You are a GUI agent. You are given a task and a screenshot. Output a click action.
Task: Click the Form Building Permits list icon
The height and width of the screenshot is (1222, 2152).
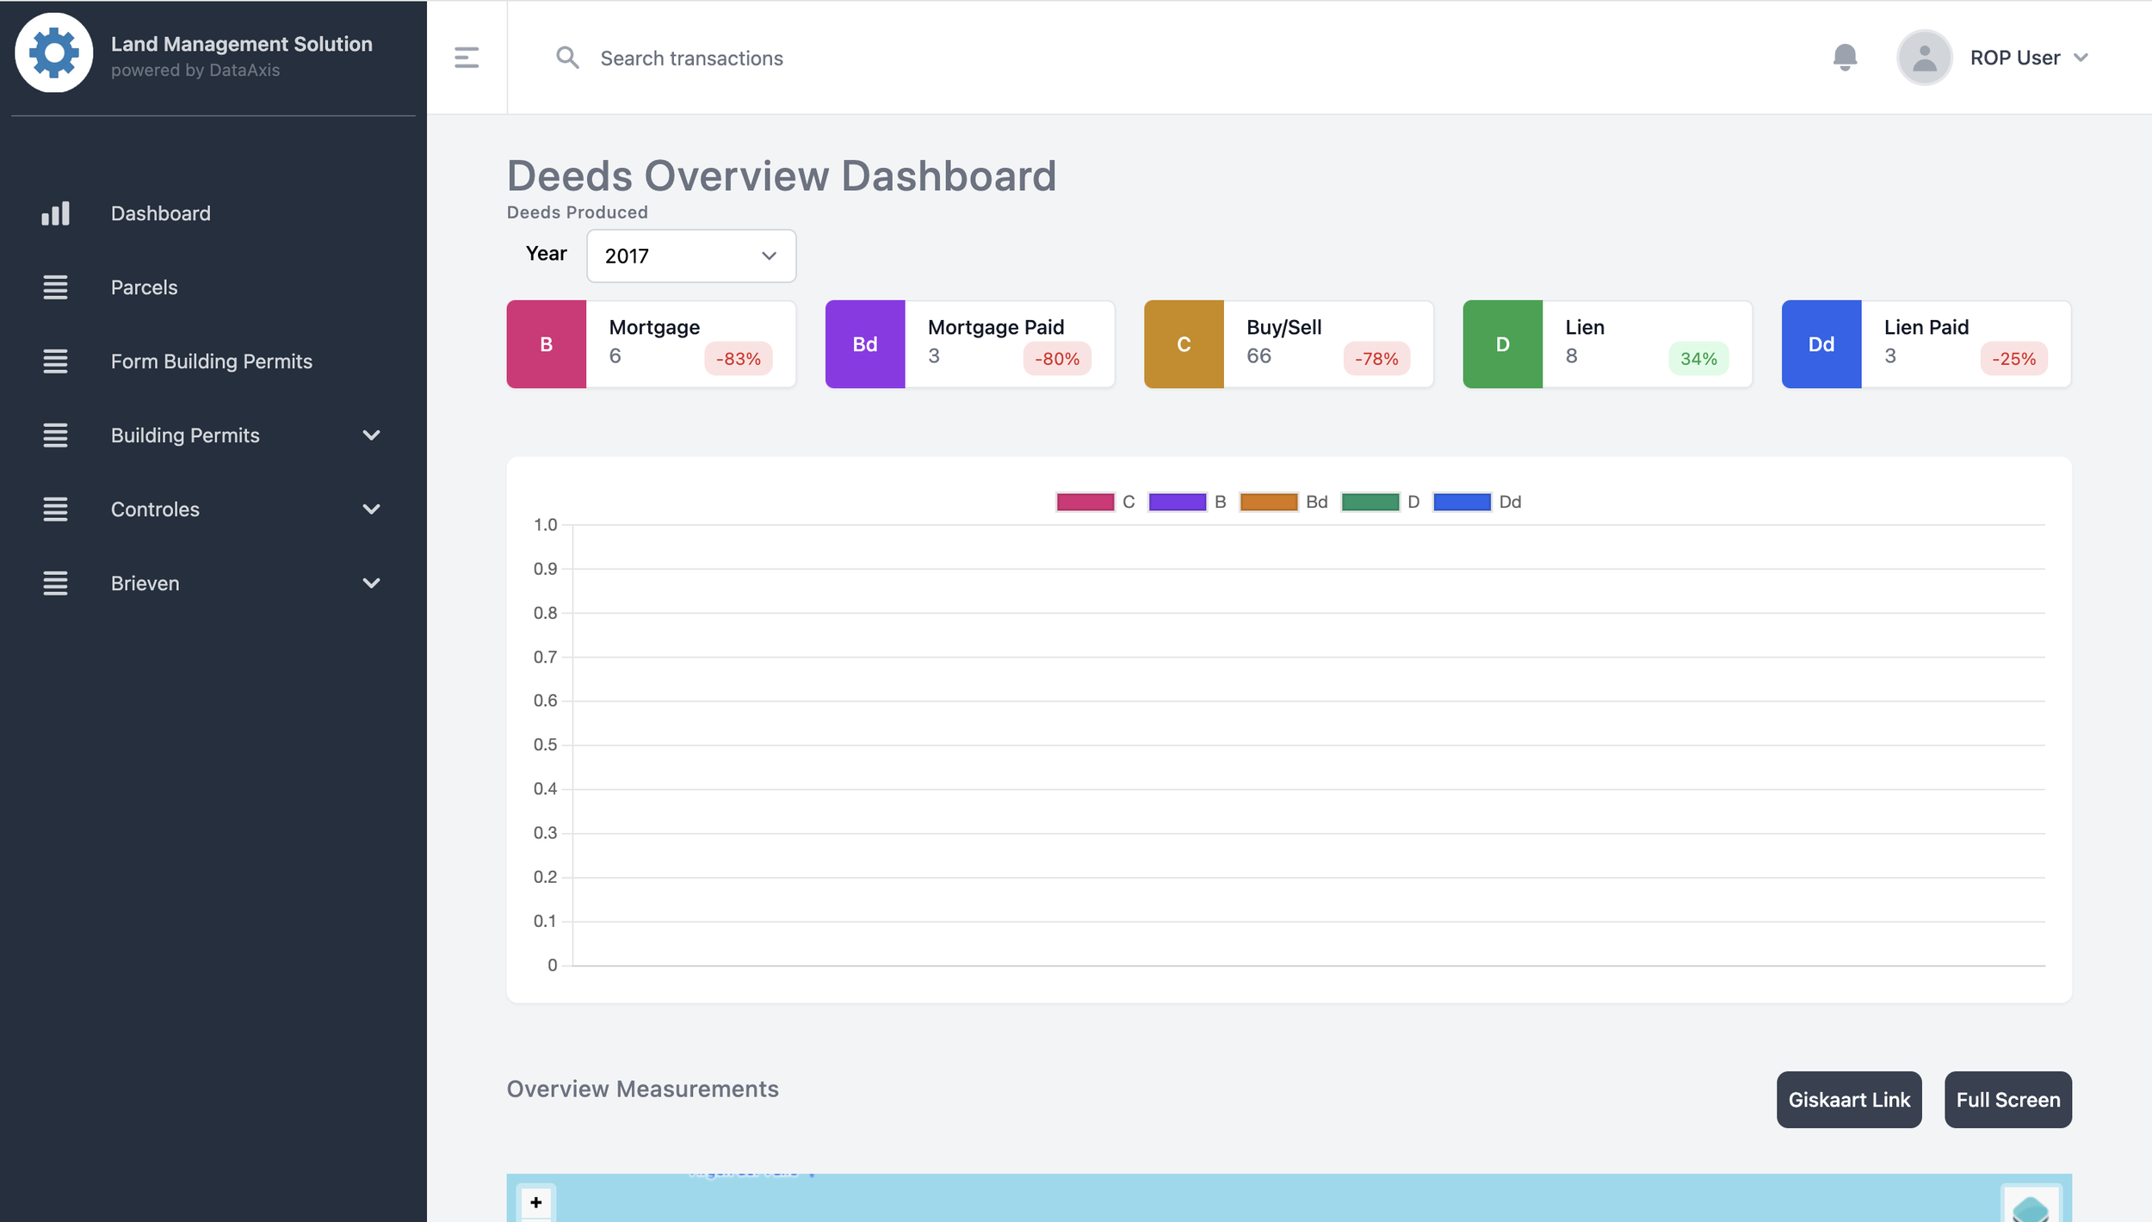click(56, 361)
